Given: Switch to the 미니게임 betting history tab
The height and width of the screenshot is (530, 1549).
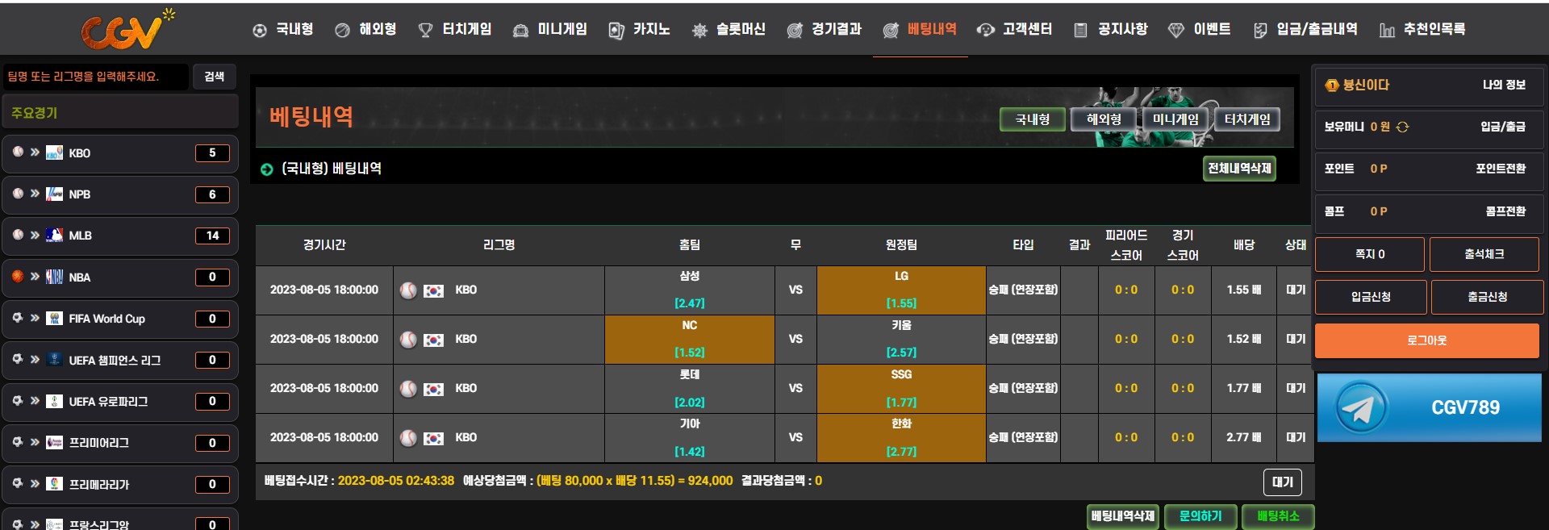Looking at the screenshot, I should tap(1175, 119).
